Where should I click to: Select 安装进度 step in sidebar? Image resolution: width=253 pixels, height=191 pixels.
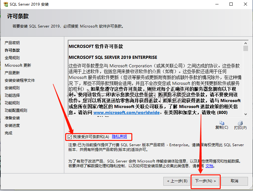pyautogui.click(x=12, y=125)
